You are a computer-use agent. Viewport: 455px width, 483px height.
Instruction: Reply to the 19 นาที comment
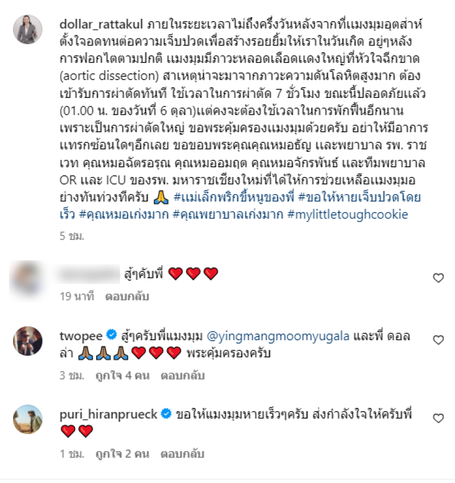click(x=127, y=296)
